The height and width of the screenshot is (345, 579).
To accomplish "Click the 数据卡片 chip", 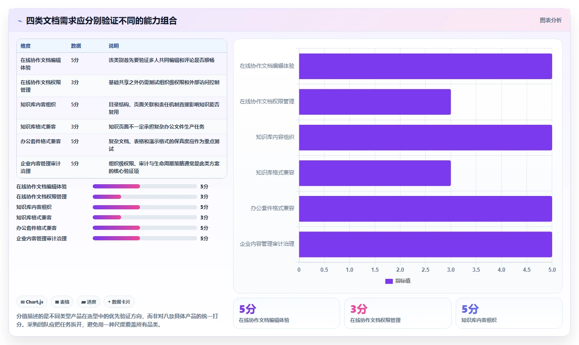I will click(x=119, y=302).
